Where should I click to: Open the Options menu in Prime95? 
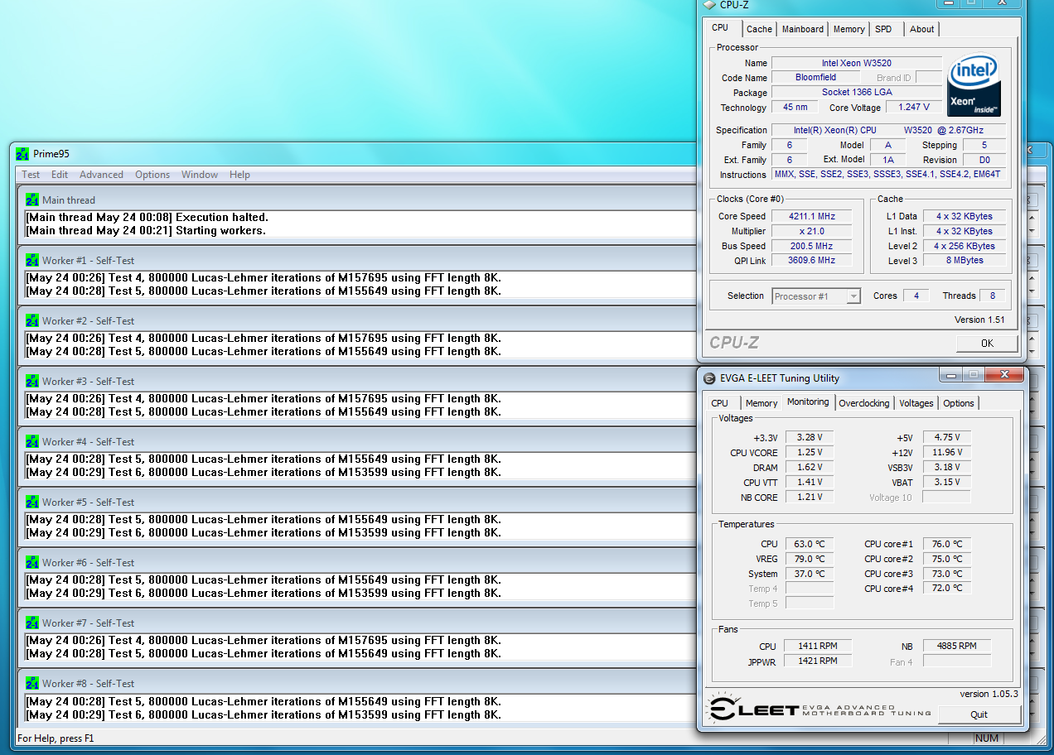pyautogui.click(x=152, y=175)
